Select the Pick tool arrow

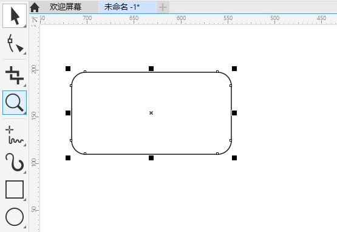pos(15,15)
